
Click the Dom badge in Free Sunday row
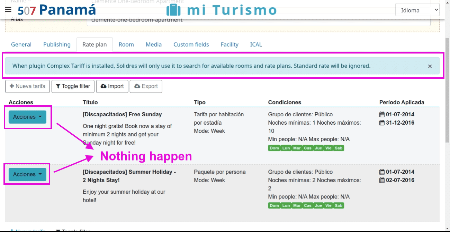tap(274, 148)
